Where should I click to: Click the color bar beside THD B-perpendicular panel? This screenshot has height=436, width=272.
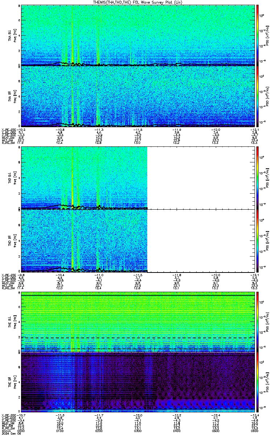tap(257, 178)
